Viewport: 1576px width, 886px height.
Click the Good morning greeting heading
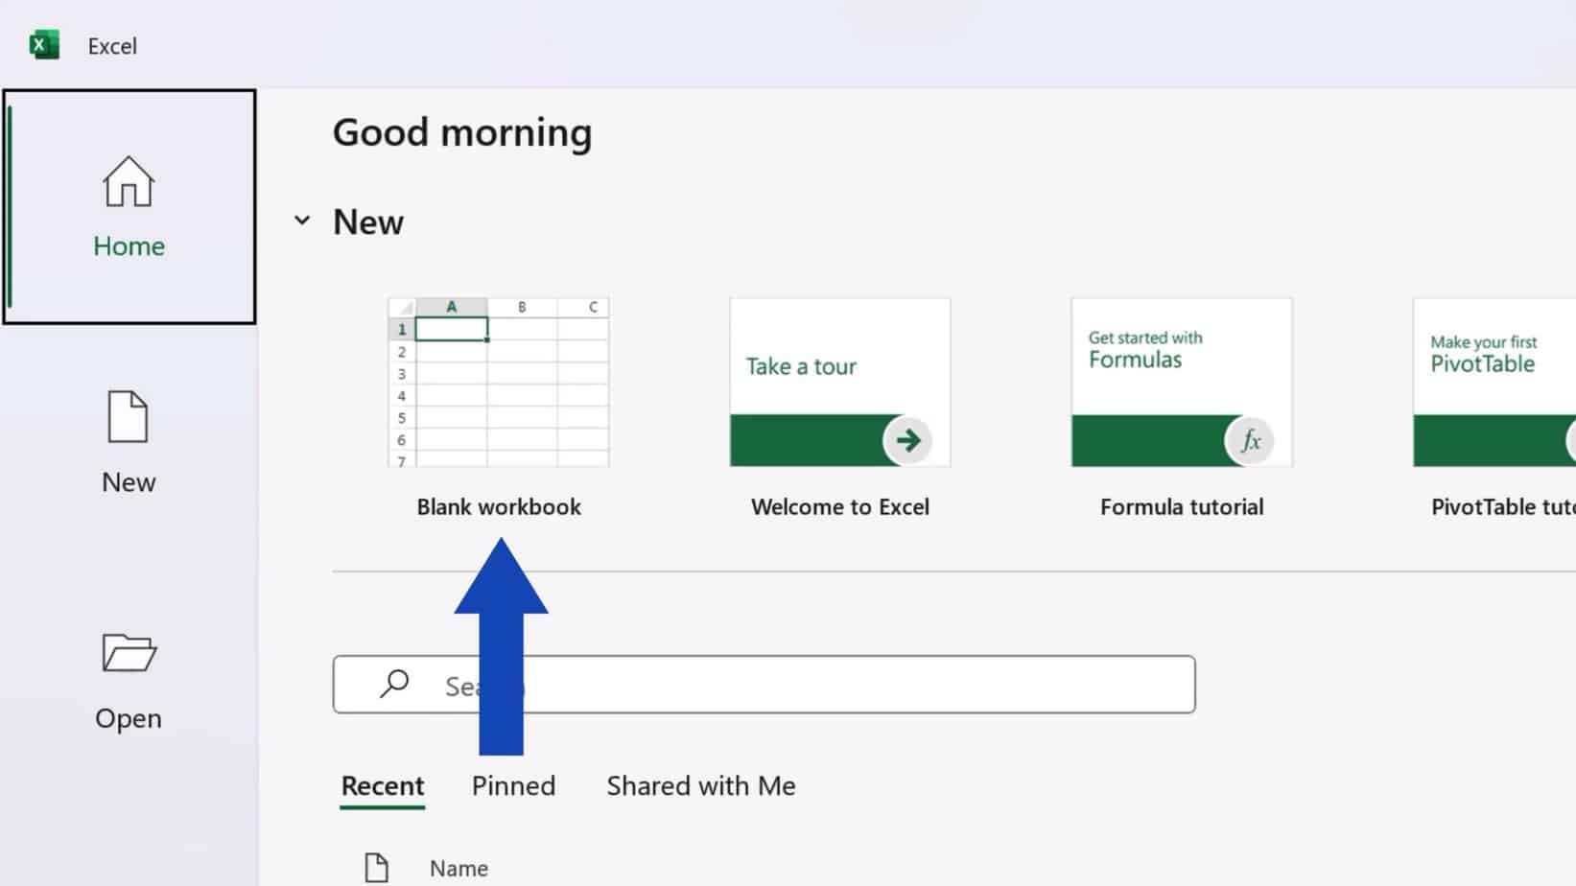point(462,132)
